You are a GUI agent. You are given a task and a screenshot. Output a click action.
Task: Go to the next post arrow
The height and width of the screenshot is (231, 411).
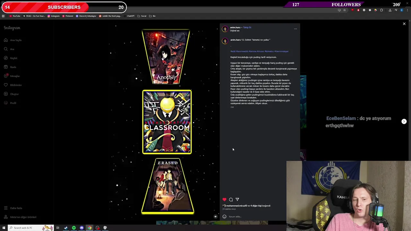click(x=404, y=121)
